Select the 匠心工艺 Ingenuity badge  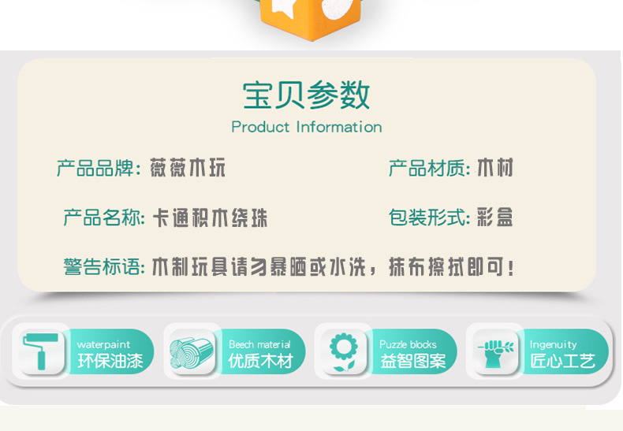tap(537, 351)
